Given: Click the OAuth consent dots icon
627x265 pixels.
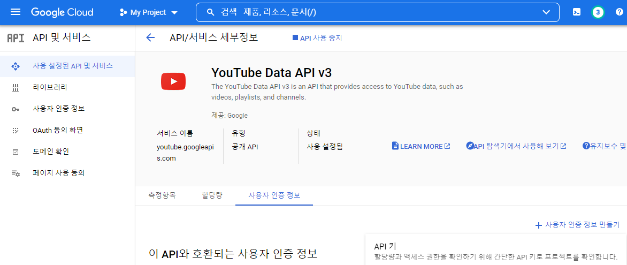Looking at the screenshot, I should click(x=15, y=131).
